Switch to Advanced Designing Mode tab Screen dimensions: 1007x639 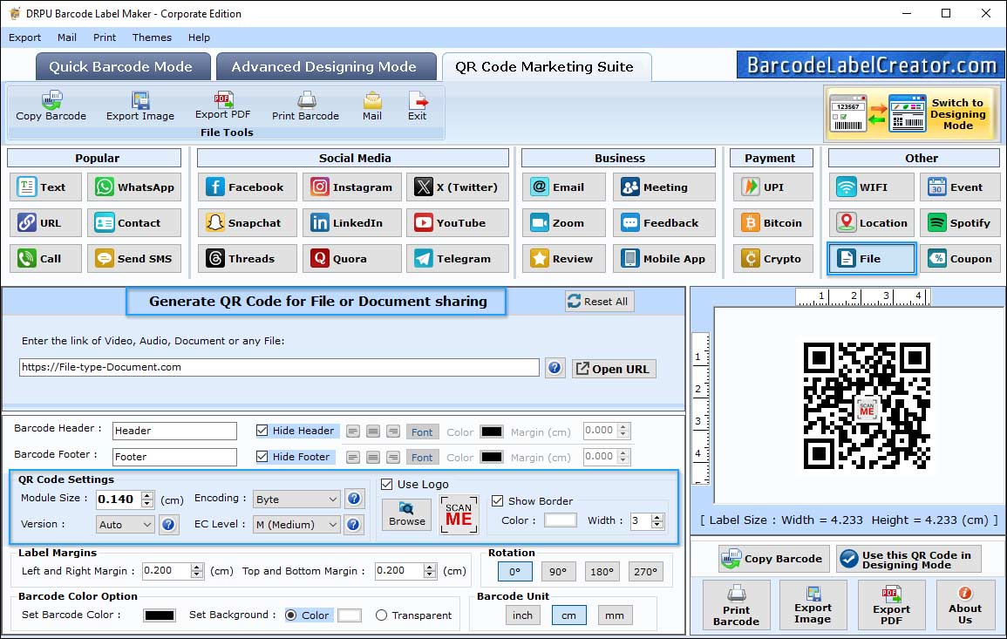pyautogui.click(x=325, y=67)
